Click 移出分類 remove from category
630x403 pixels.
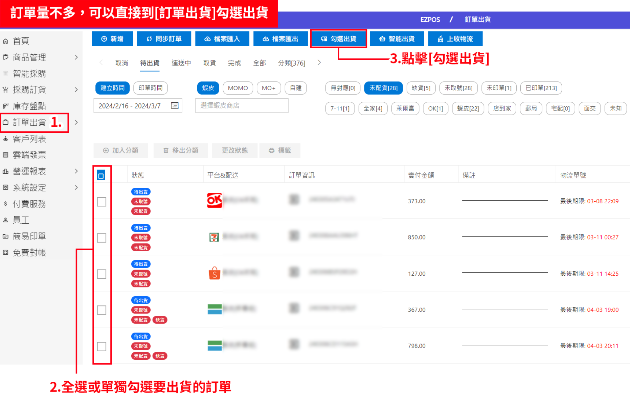[181, 150]
